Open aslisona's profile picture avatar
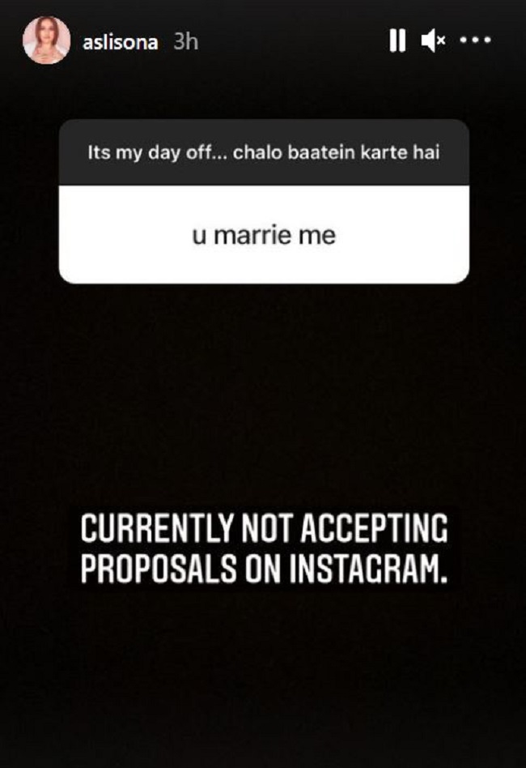Screen dimensions: 526x768 click(x=46, y=41)
